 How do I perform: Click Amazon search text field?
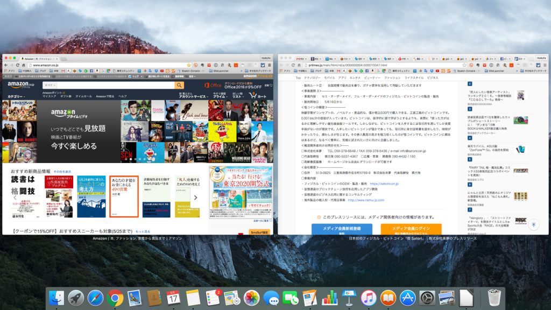[116, 85]
